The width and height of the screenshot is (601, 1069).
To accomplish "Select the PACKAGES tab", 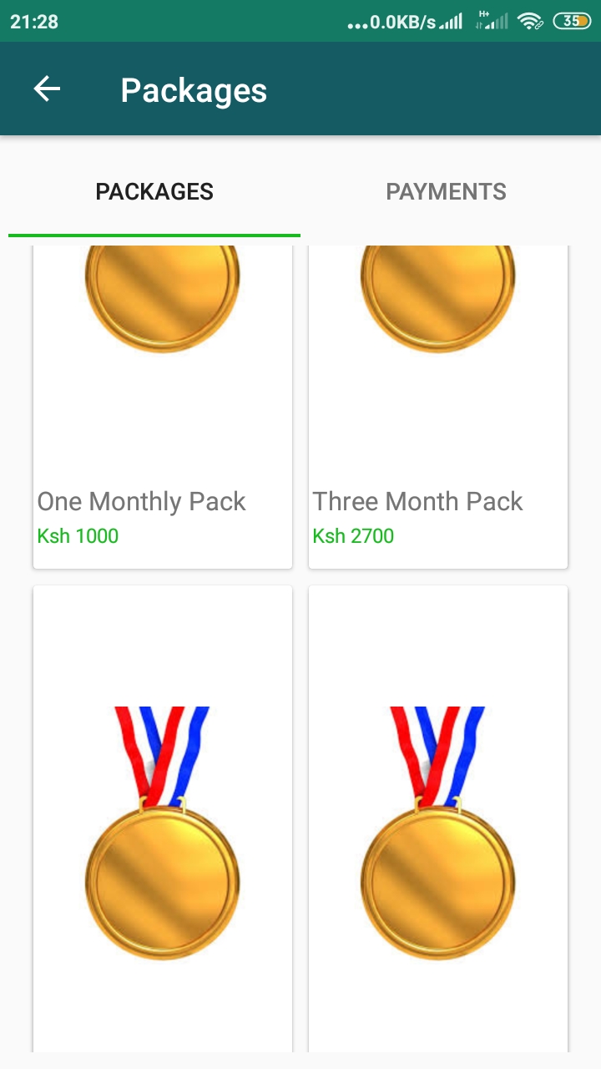I will coord(154,192).
